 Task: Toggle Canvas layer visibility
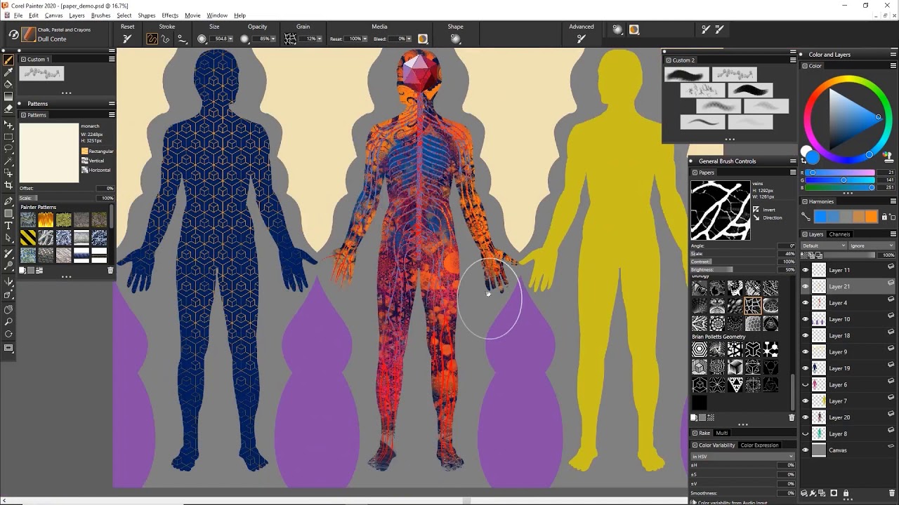[x=806, y=450]
